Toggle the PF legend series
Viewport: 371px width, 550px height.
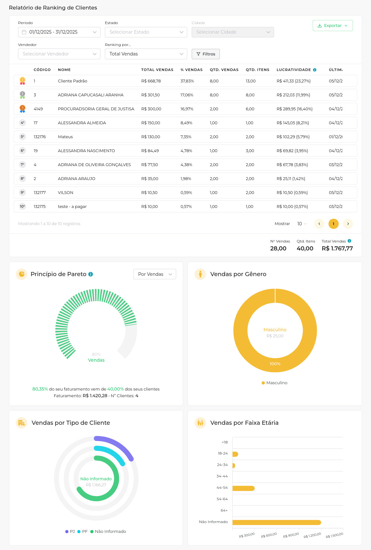(x=82, y=531)
